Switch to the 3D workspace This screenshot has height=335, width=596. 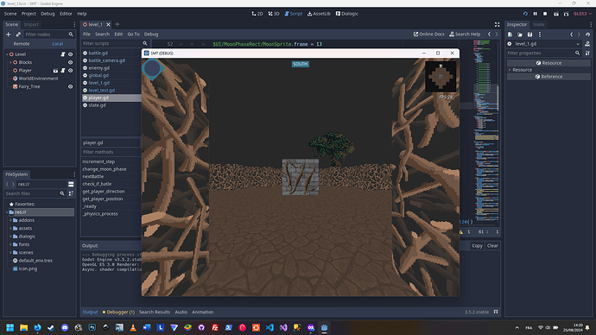(274, 14)
